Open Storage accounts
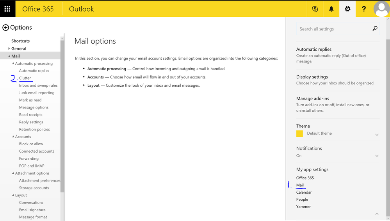Screen dimensions: 390x221 point(34,188)
